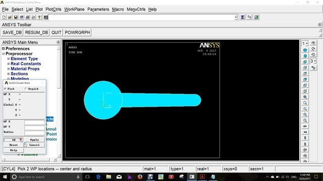Image resolution: width=323 pixels, height=181 pixels.
Task: Click the command prompt keyboard icon
Action: coord(46,17)
